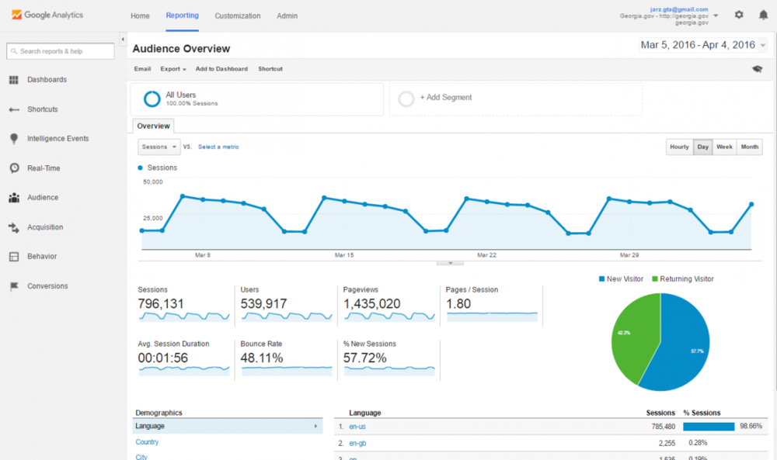Open the Admin menu item
Image resolution: width=777 pixels, height=460 pixels.
pos(287,15)
